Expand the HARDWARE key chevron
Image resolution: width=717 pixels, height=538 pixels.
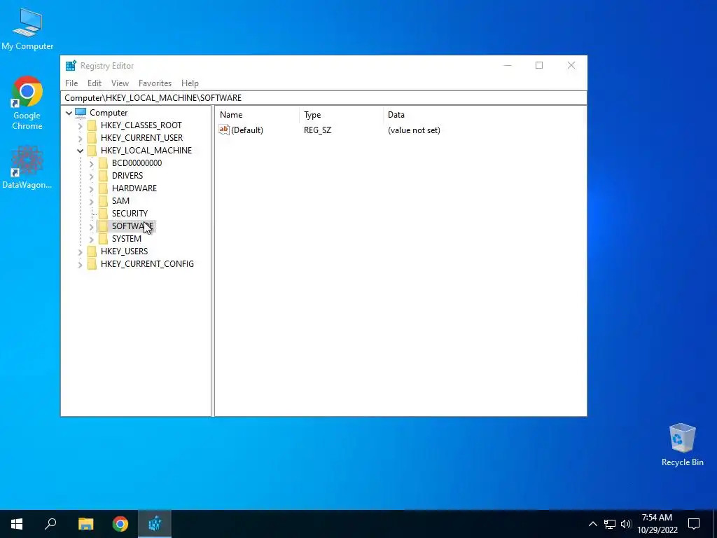click(x=92, y=188)
